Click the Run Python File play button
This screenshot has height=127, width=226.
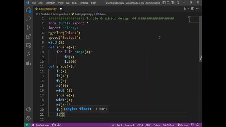click(x=185, y=9)
